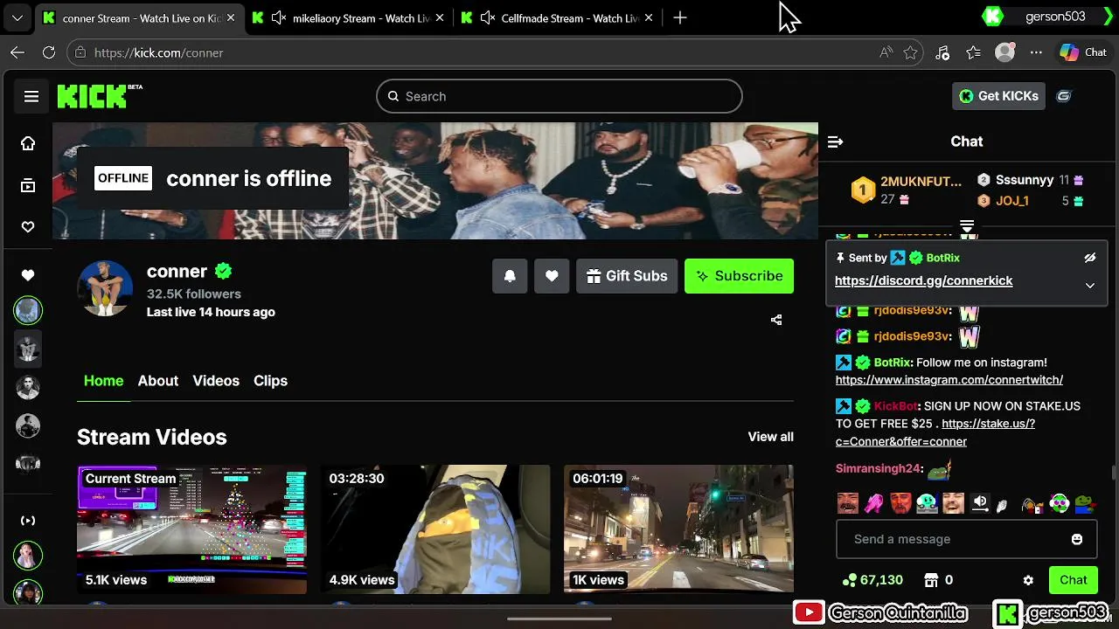This screenshot has width=1119, height=629.
Task: Click the 67,130 channel points balance
Action: pyautogui.click(x=872, y=580)
